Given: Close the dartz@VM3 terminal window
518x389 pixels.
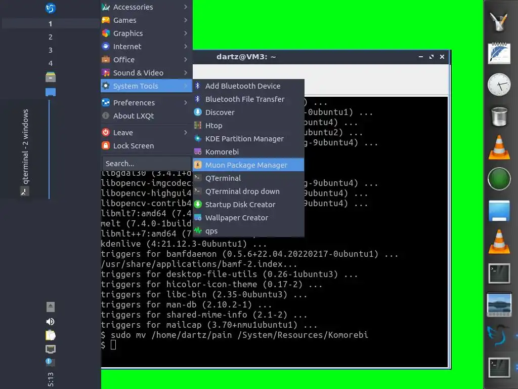Looking at the screenshot, I should tap(442, 57).
